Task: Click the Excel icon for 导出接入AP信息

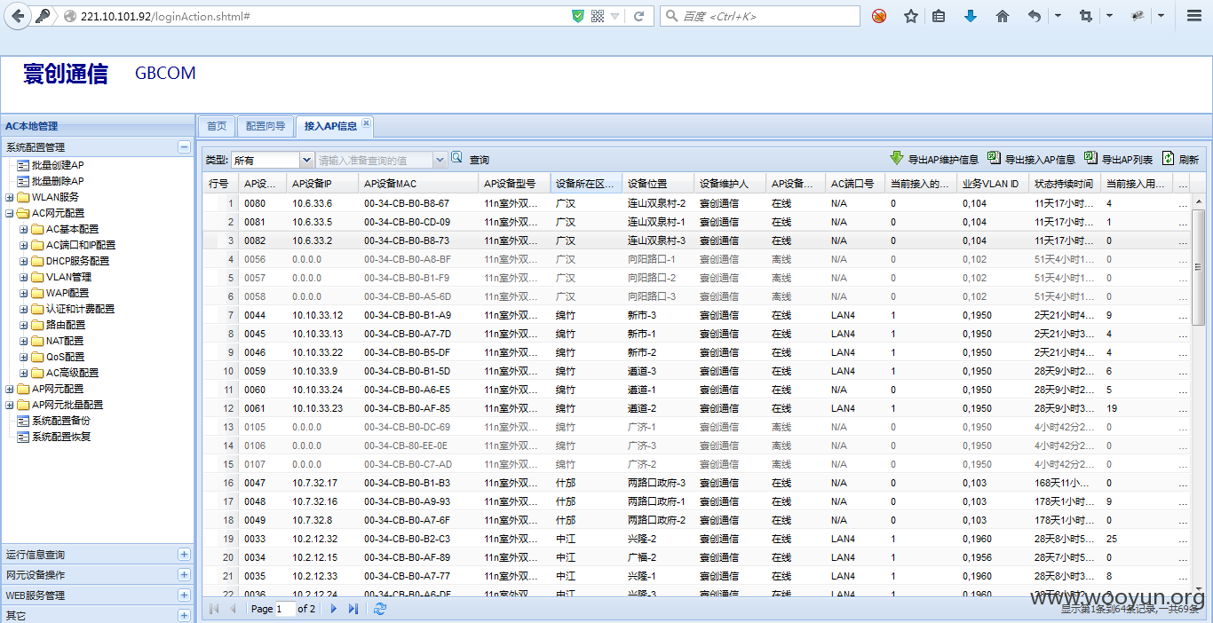Action: [x=994, y=158]
